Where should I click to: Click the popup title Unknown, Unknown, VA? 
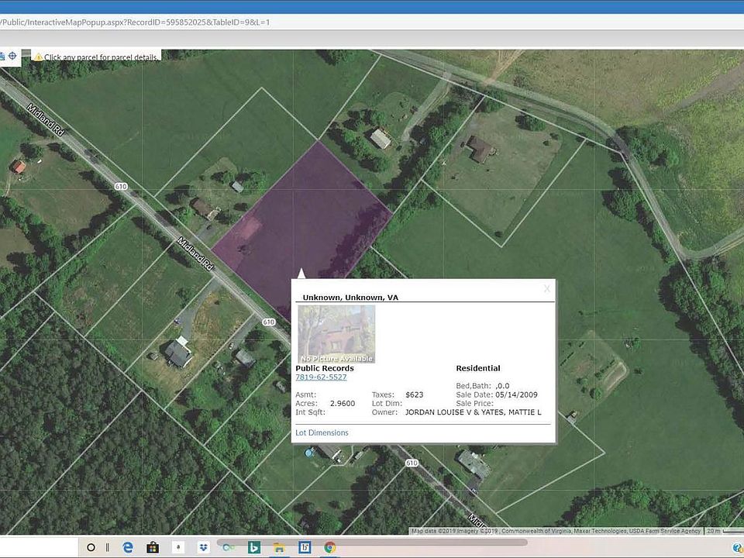pyautogui.click(x=350, y=298)
